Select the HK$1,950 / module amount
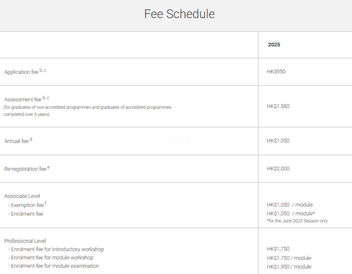This screenshot has width=352, height=274. tap(289, 267)
